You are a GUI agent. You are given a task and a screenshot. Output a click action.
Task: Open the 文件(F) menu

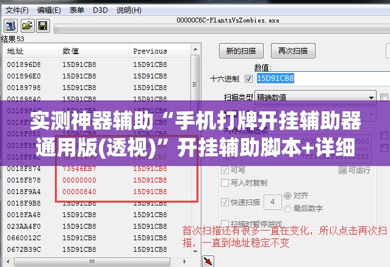tap(17, 10)
